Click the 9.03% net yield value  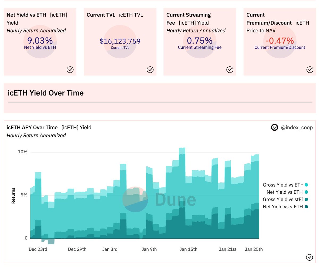(x=40, y=41)
